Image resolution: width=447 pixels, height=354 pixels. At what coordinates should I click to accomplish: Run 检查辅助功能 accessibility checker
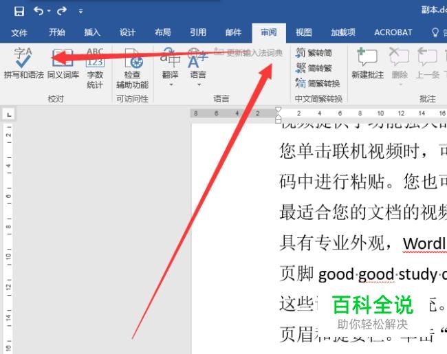132,69
